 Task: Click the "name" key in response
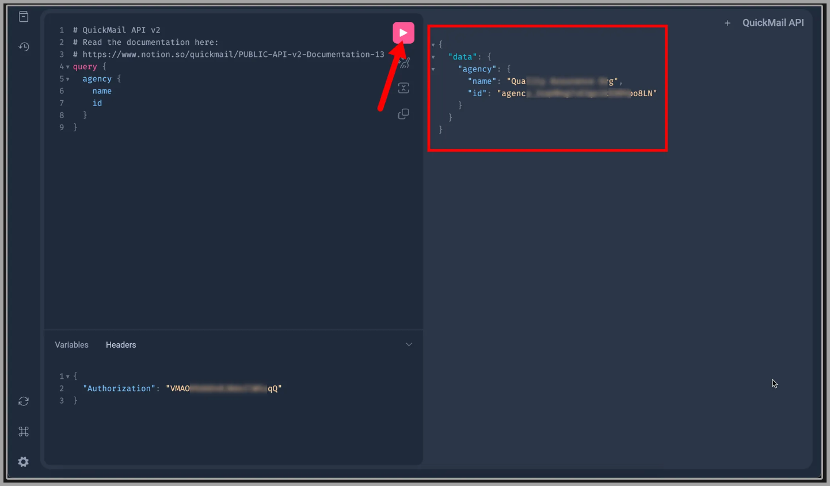coord(482,81)
